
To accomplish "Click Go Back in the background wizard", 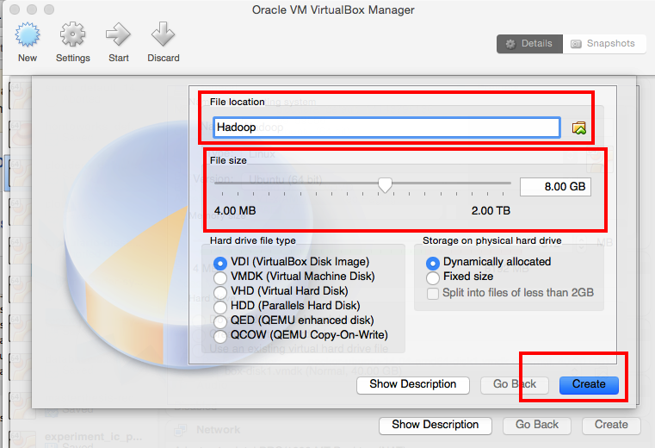I will [537, 425].
